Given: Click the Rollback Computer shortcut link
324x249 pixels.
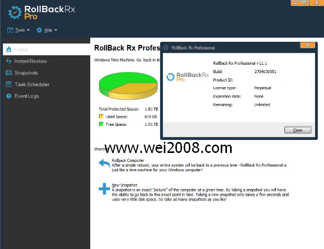Looking at the screenshot, I should coord(128,160).
